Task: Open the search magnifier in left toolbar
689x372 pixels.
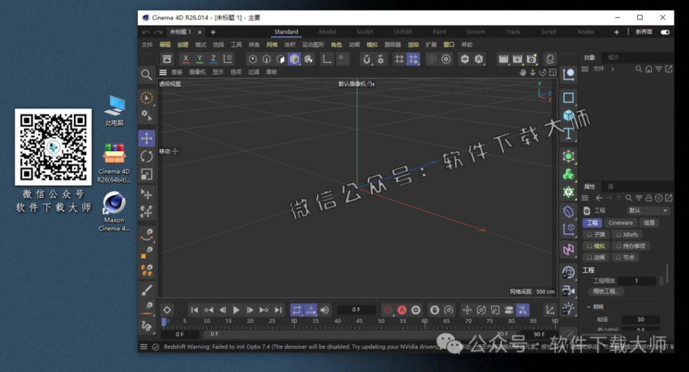Action: 146,75
